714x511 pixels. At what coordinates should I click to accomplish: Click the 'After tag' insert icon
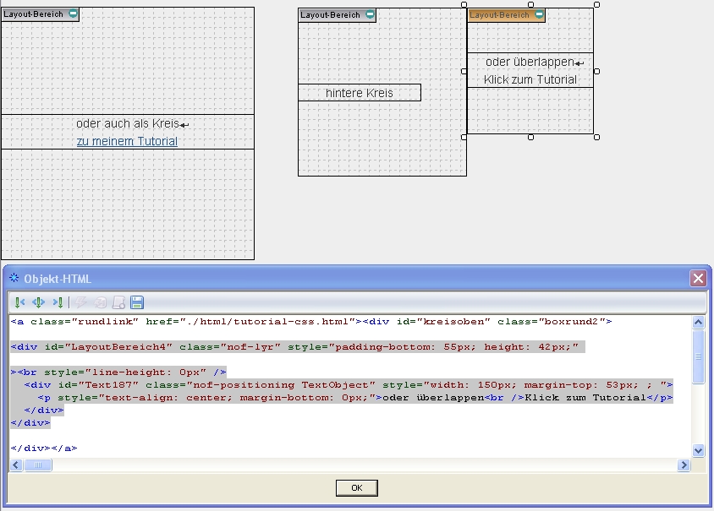click(x=58, y=302)
